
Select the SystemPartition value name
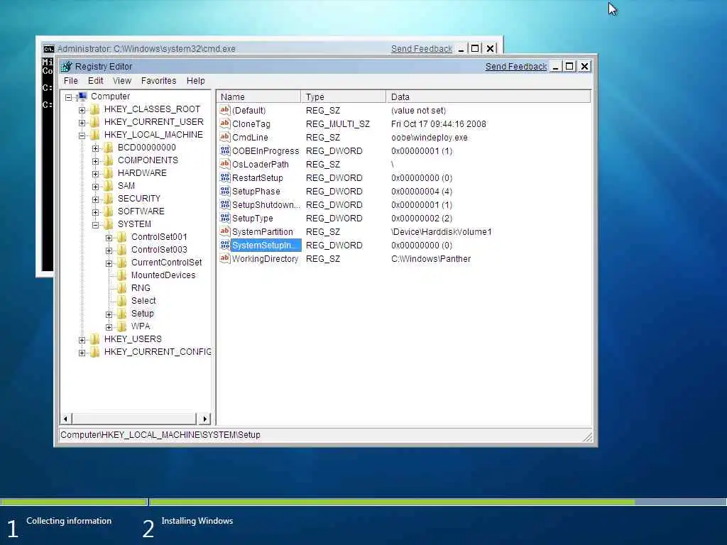[x=263, y=232]
